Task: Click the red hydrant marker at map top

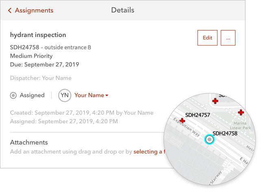Action: pyautogui.click(x=215, y=101)
